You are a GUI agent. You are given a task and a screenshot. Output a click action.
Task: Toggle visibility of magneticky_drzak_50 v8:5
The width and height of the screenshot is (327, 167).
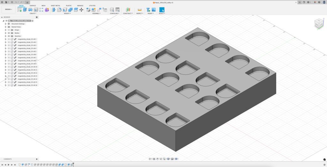coord(9,52)
